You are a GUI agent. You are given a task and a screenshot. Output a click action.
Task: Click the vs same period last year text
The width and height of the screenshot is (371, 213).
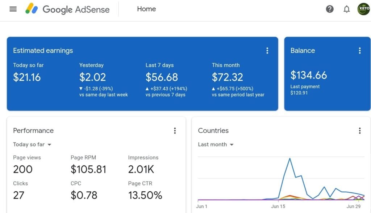238,95
